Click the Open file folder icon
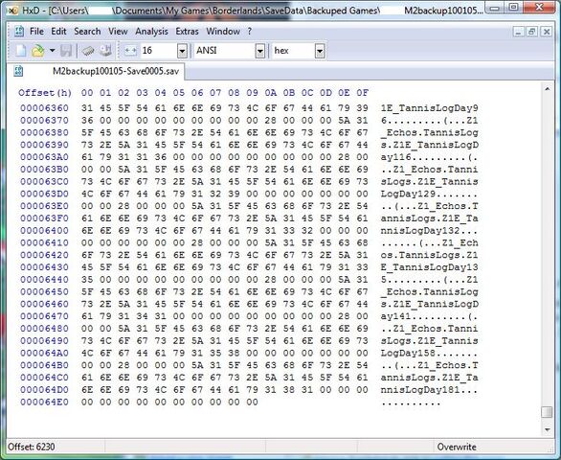The image size is (561, 460). tap(37, 51)
